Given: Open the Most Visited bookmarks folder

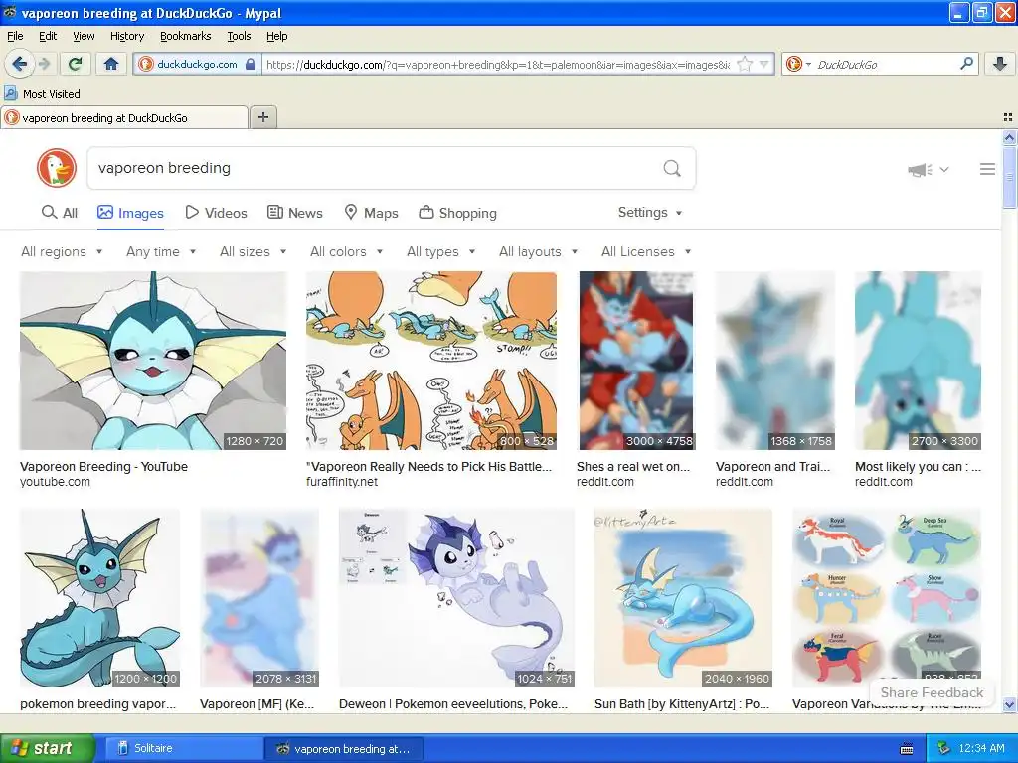Looking at the screenshot, I should coord(42,94).
